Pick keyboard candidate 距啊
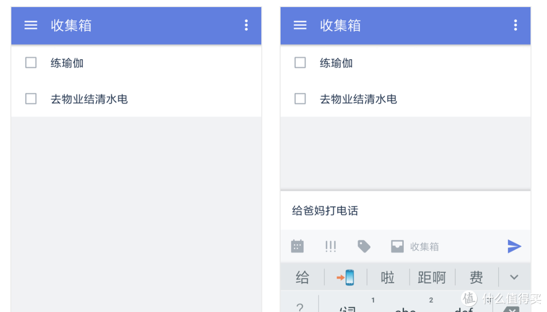547x312 pixels. (432, 278)
